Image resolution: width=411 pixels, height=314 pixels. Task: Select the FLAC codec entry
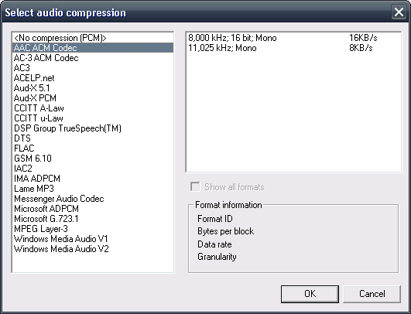coord(93,148)
